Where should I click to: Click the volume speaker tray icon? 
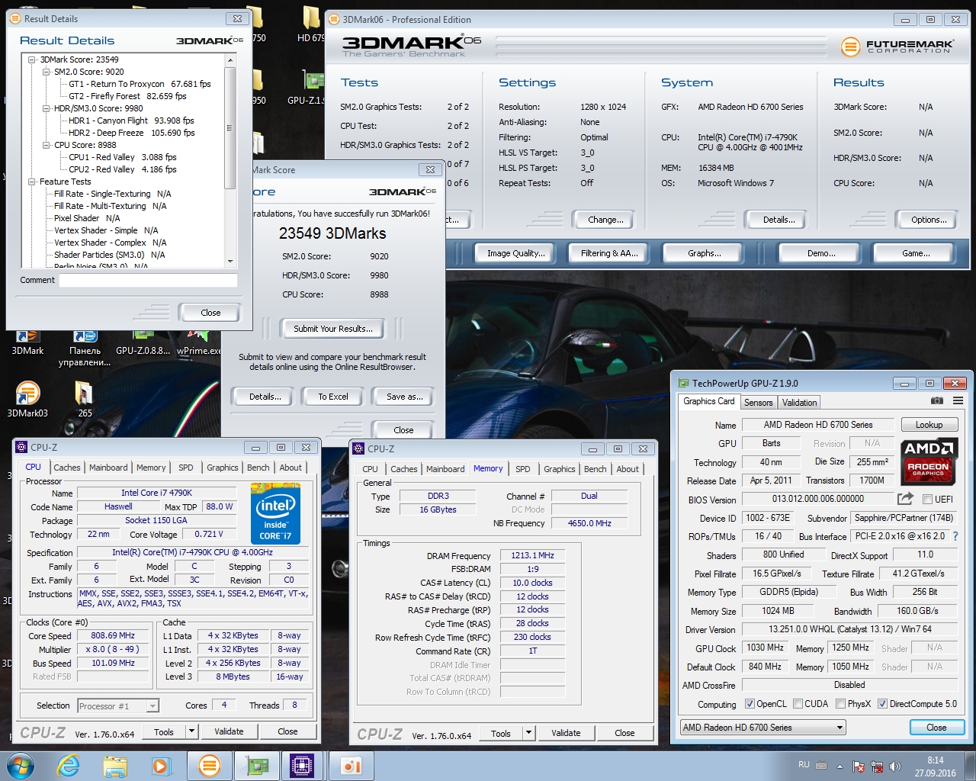coord(895,767)
